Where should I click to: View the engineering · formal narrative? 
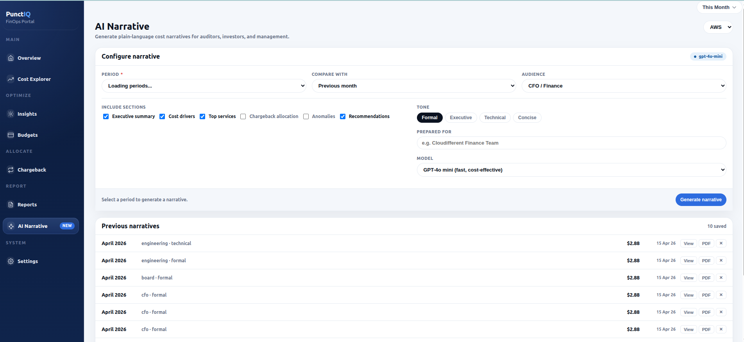point(689,260)
